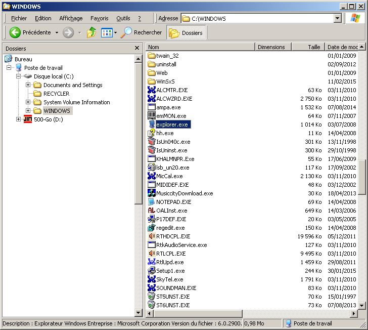Screen dimensions: 368x330
Task: Click the Date de modification column header
Action: pos(342,47)
